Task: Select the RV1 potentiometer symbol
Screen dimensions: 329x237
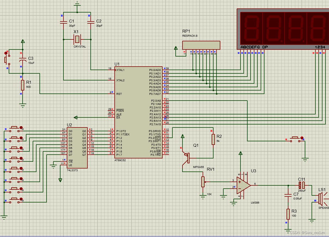Action: [x=203, y=182]
